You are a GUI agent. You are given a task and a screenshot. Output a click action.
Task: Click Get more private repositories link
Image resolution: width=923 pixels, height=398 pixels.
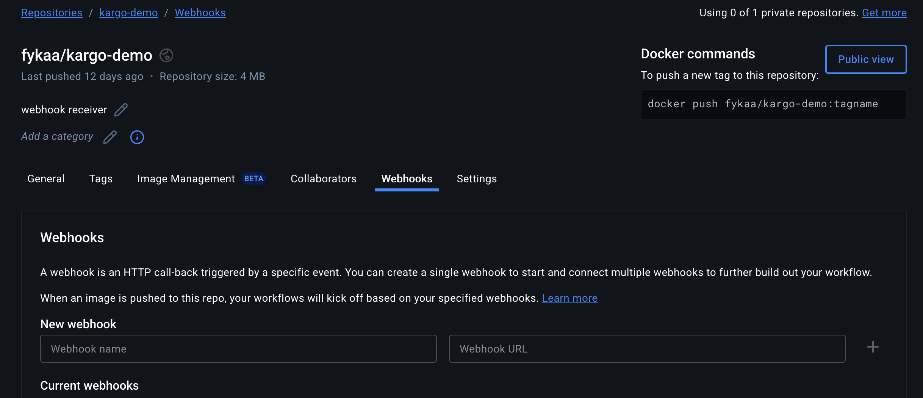point(884,13)
